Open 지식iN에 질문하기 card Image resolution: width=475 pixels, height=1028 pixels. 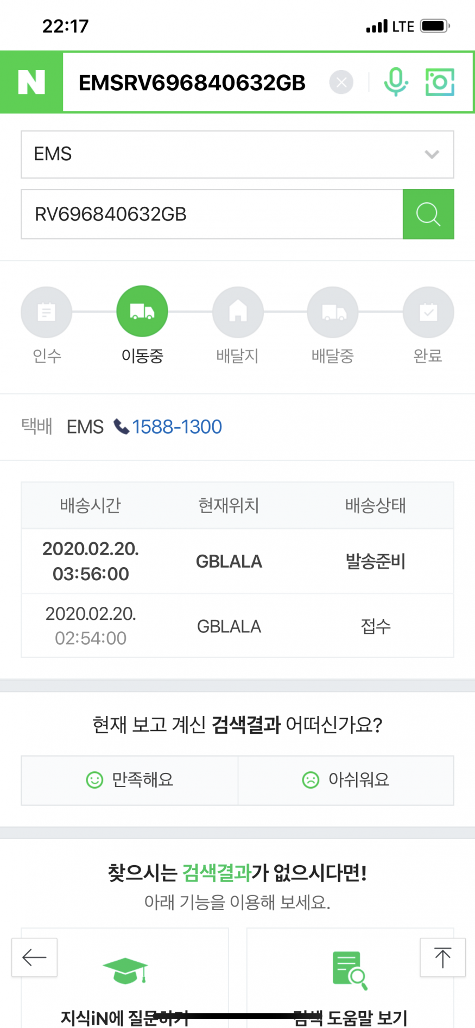[x=125, y=982]
